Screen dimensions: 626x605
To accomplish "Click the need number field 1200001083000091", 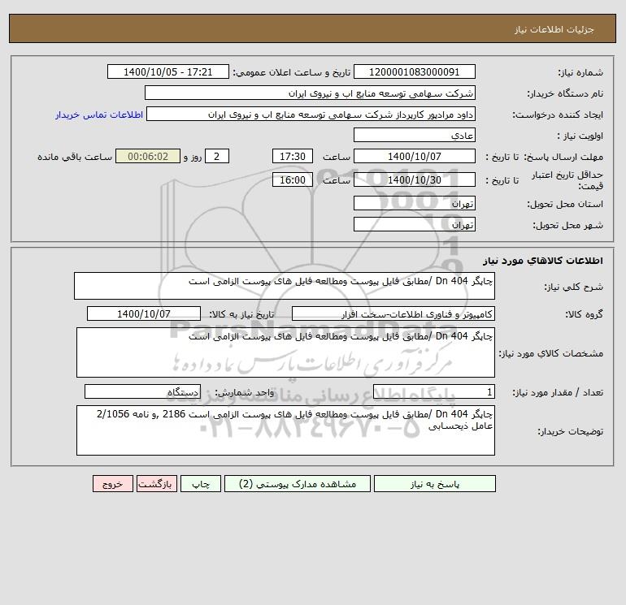I will 415,71.
